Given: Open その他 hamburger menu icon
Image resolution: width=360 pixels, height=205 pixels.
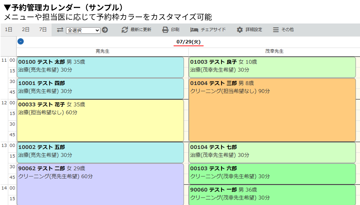Looking at the screenshot, I should point(276,30).
